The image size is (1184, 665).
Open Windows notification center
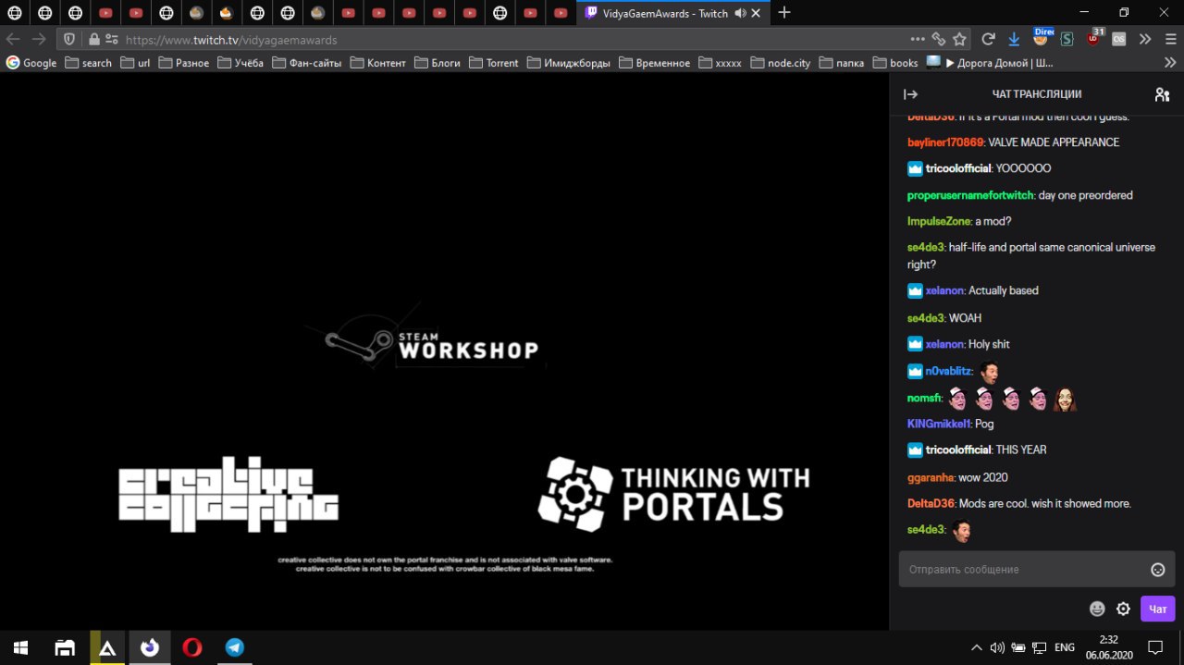pyautogui.click(x=1154, y=647)
